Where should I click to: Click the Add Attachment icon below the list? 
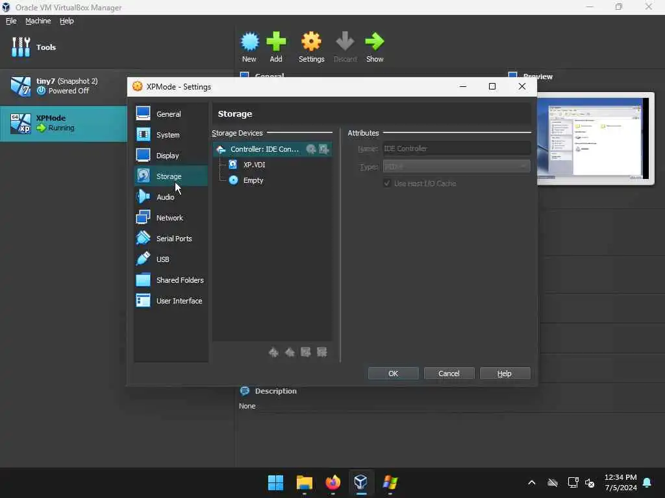click(306, 352)
